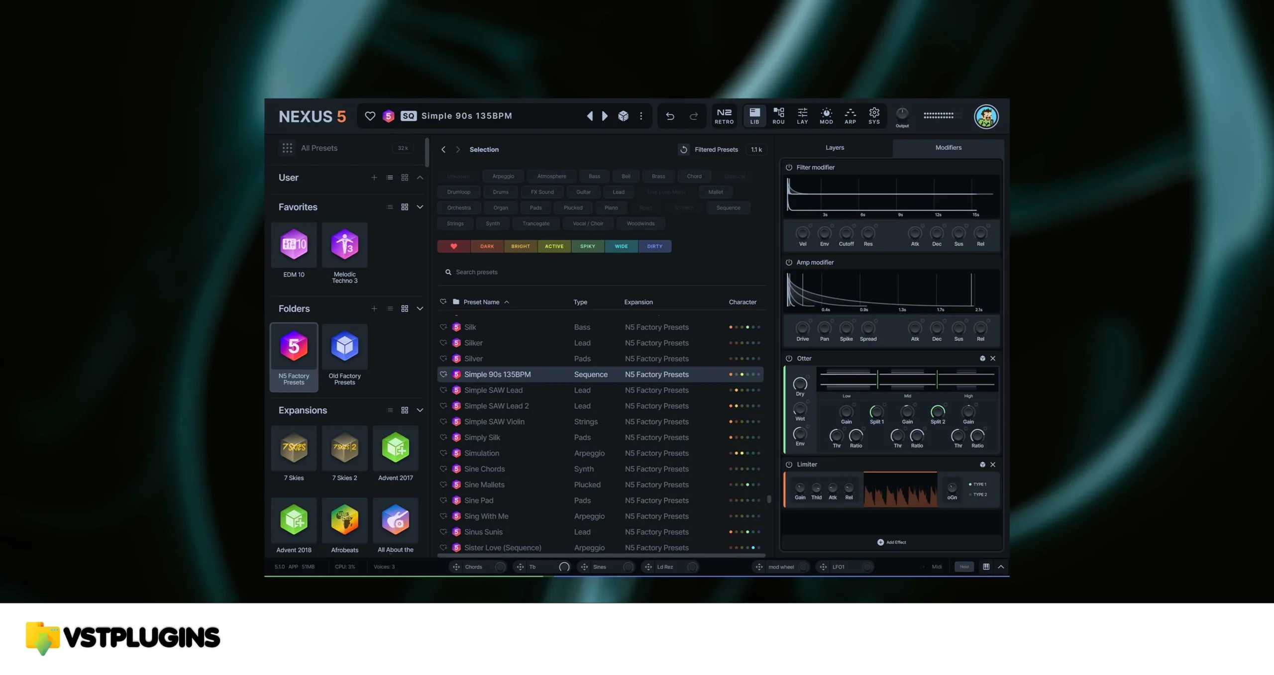Open All Presets list
The image size is (1274, 675).
pos(346,148)
